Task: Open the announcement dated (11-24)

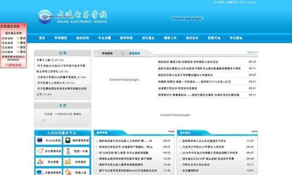Action: click(62, 92)
